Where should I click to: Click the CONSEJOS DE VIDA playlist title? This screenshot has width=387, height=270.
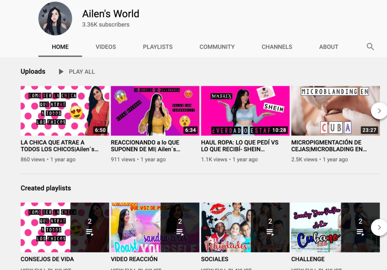pyautogui.click(x=47, y=259)
